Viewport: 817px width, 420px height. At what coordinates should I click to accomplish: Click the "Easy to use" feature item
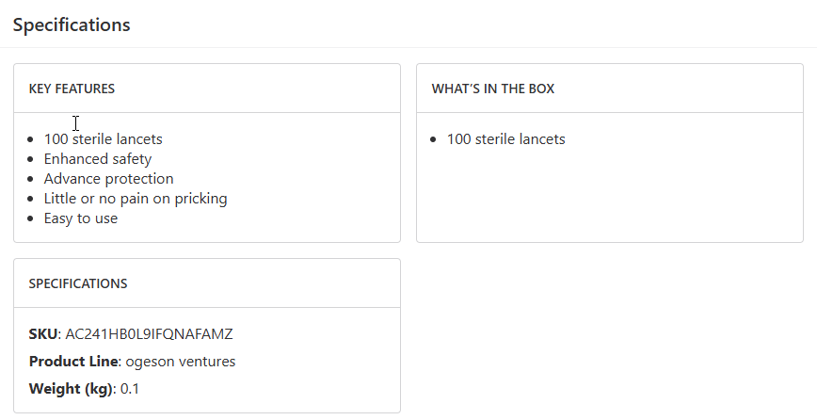click(81, 218)
